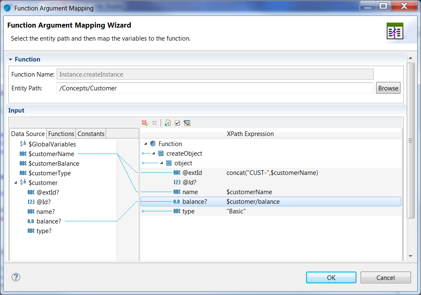Collapse the object node in mapping tree
Viewport: 421px width, 295px height.
point(162,163)
